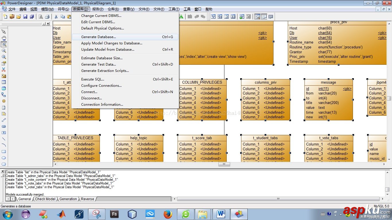The image size is (392, 220).
Task: Select the Pointer tool in the palette
Action: click(x=4, y=32)
